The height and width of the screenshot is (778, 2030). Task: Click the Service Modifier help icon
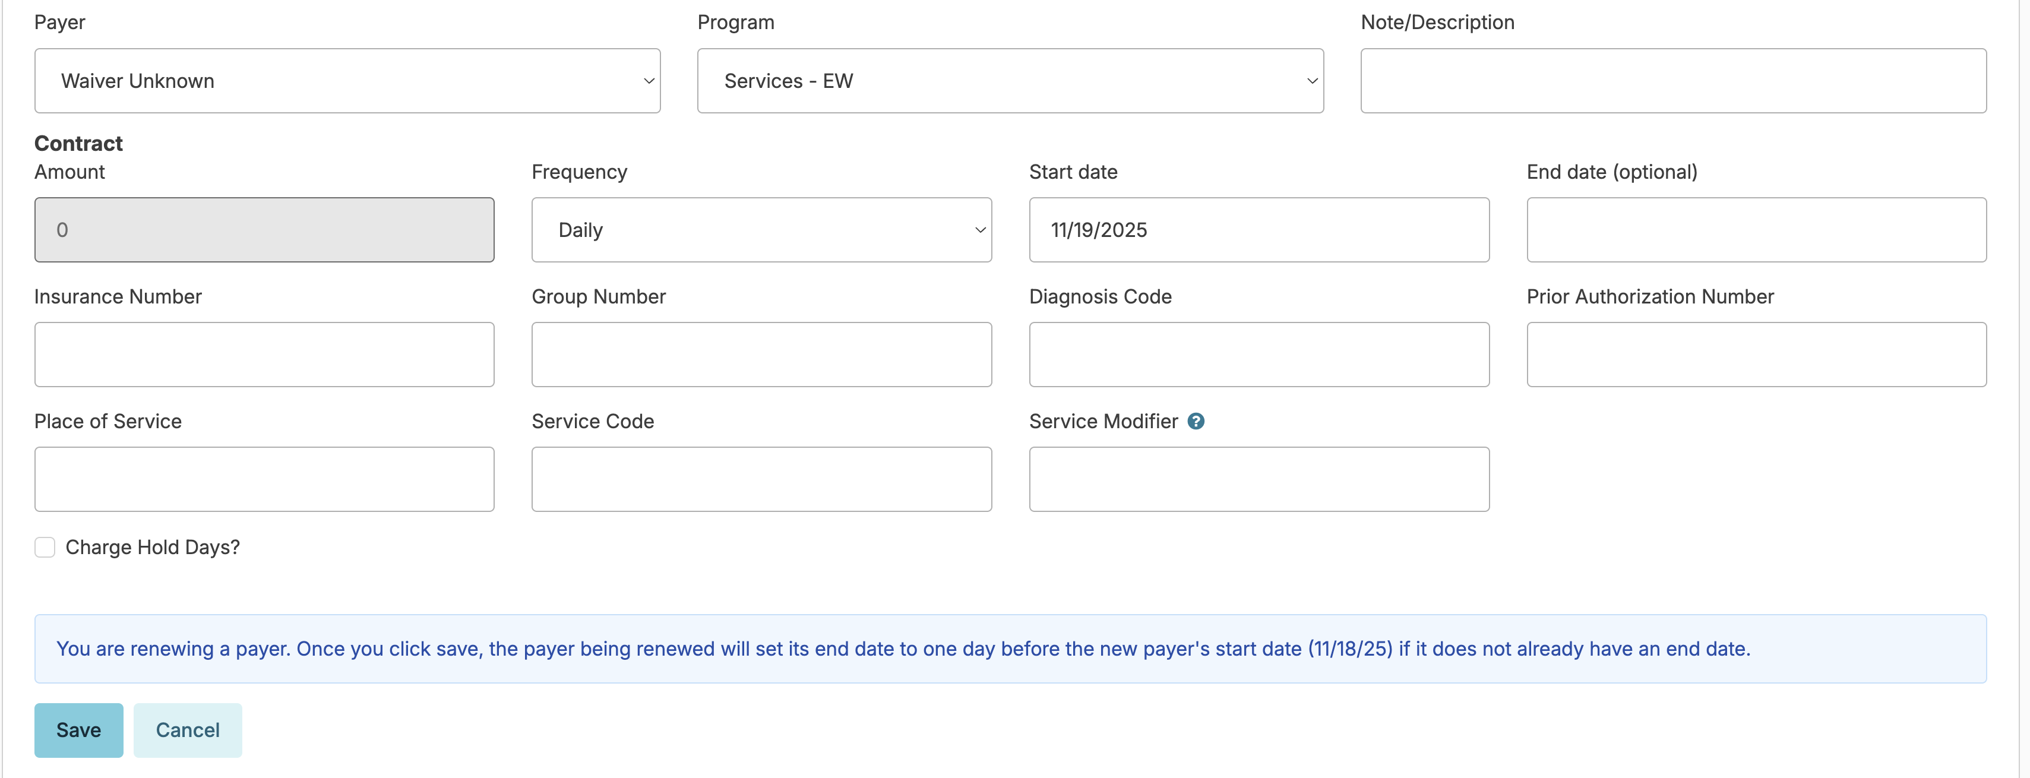tap(1196, 421)
